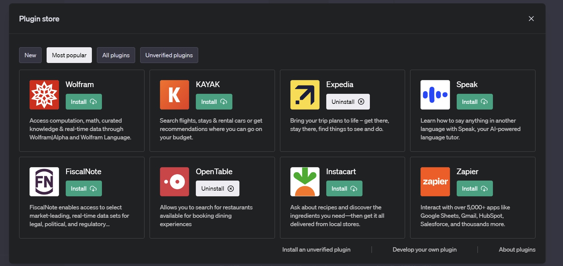Open the All plugins tab
Screen dimensions: 563x266
click(x=116, y=55)
